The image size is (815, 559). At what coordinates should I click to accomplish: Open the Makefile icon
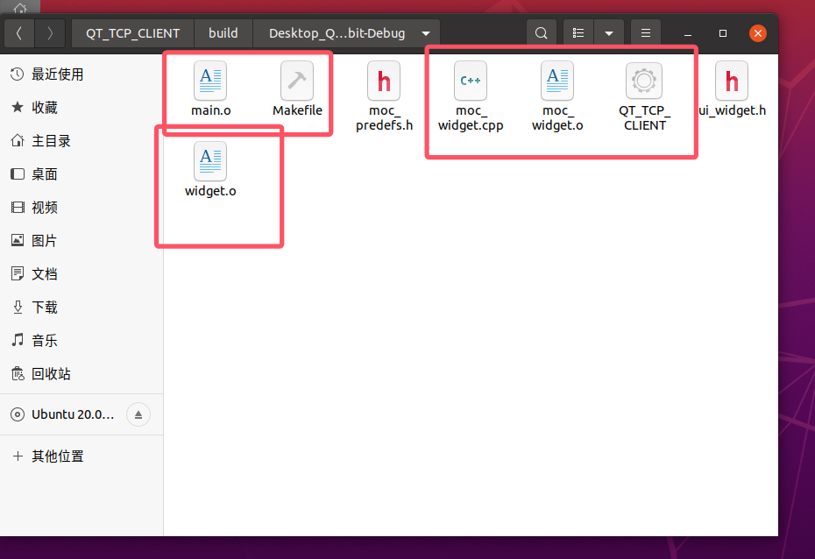297,81
